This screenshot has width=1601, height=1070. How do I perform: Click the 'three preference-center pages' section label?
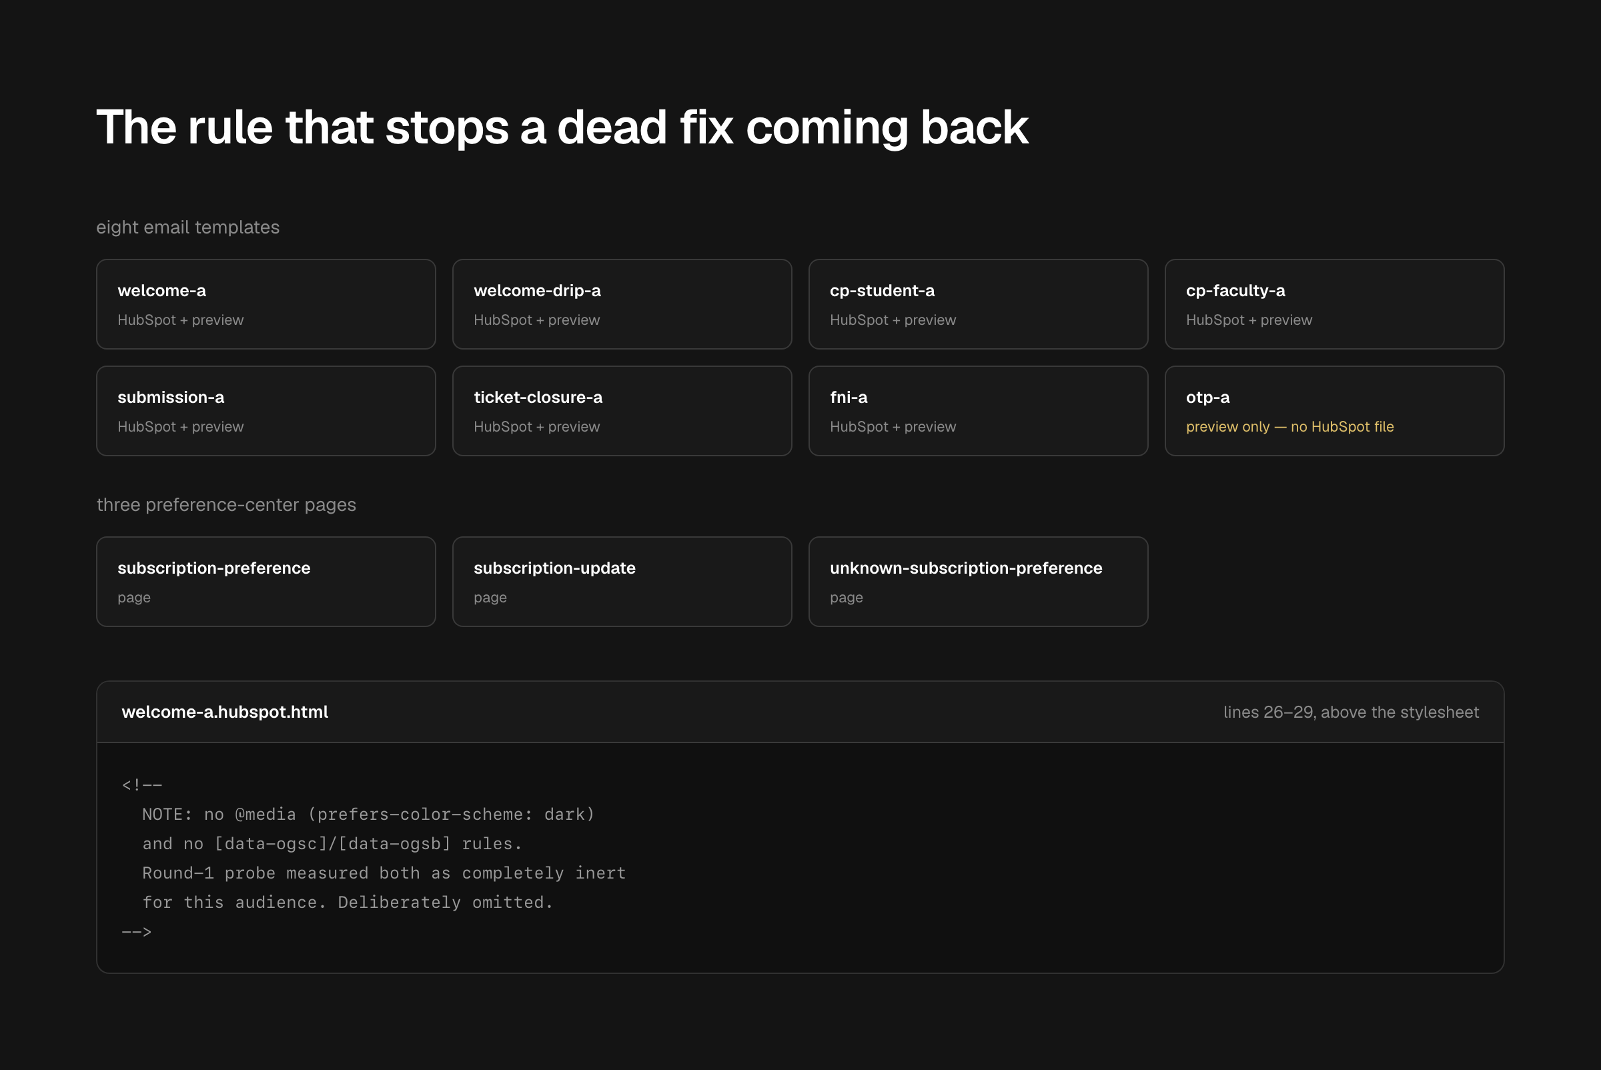pos(226,505)
